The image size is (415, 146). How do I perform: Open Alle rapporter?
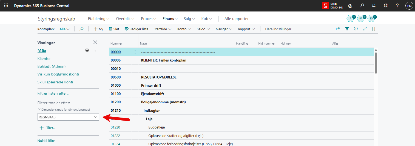point(236,19)
